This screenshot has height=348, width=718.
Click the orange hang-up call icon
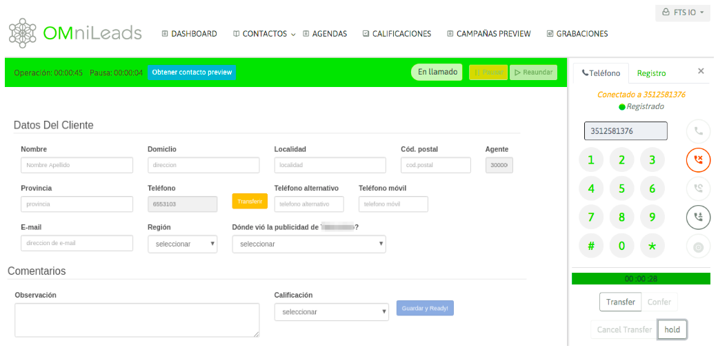pos(698,159)
